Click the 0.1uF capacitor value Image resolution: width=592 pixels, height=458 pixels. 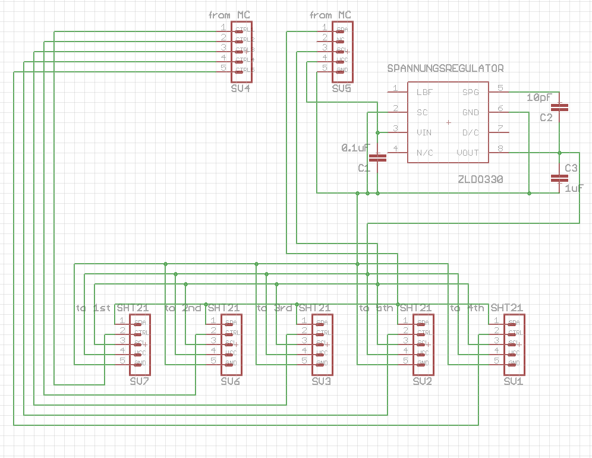pyautogui.click(x=355, y=148)
